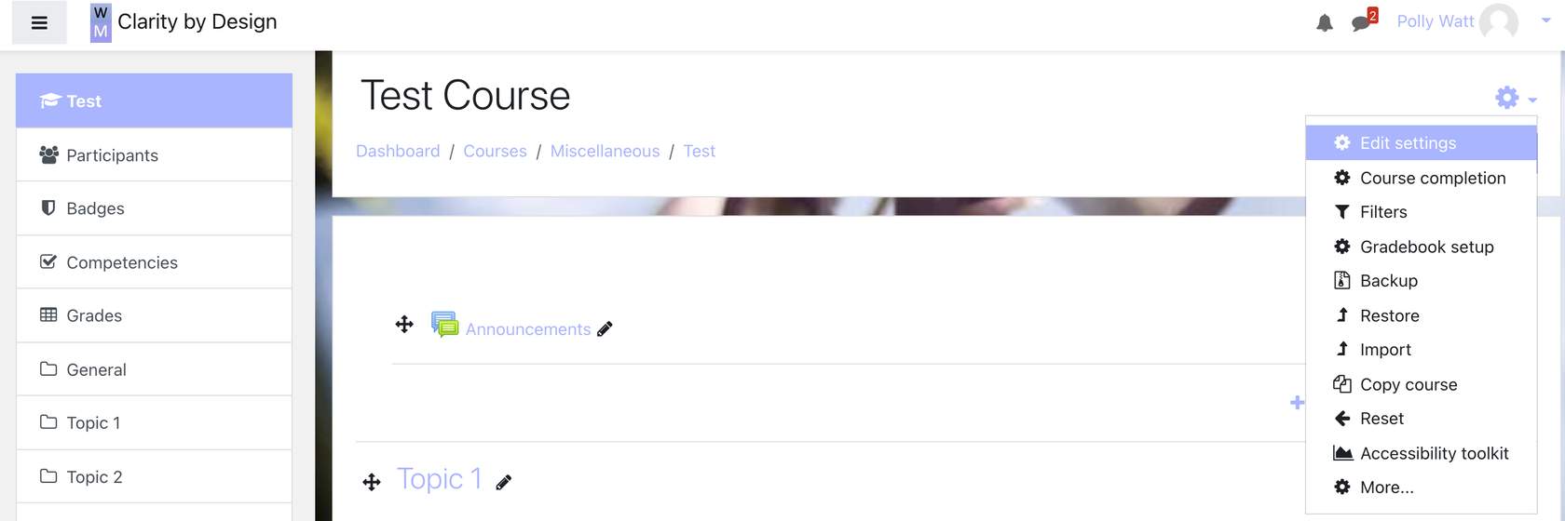Open the Announcements forum link
The width and height of the screenshot is (1565, 521).
click(x=528, y=329)
